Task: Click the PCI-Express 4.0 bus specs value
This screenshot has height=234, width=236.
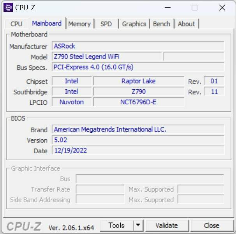Action: pos(138,67)
